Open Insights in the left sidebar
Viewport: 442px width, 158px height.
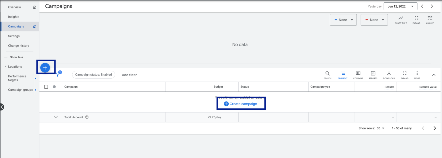(14, 17)
